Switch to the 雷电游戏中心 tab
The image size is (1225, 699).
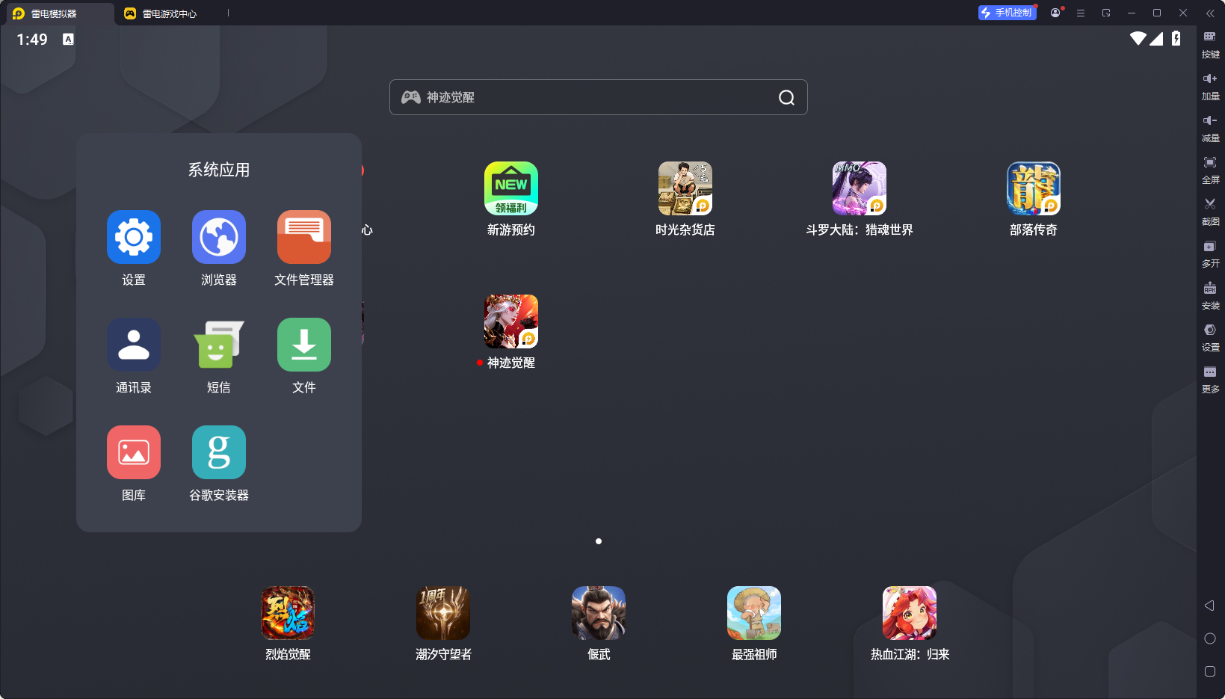[161, 13]
